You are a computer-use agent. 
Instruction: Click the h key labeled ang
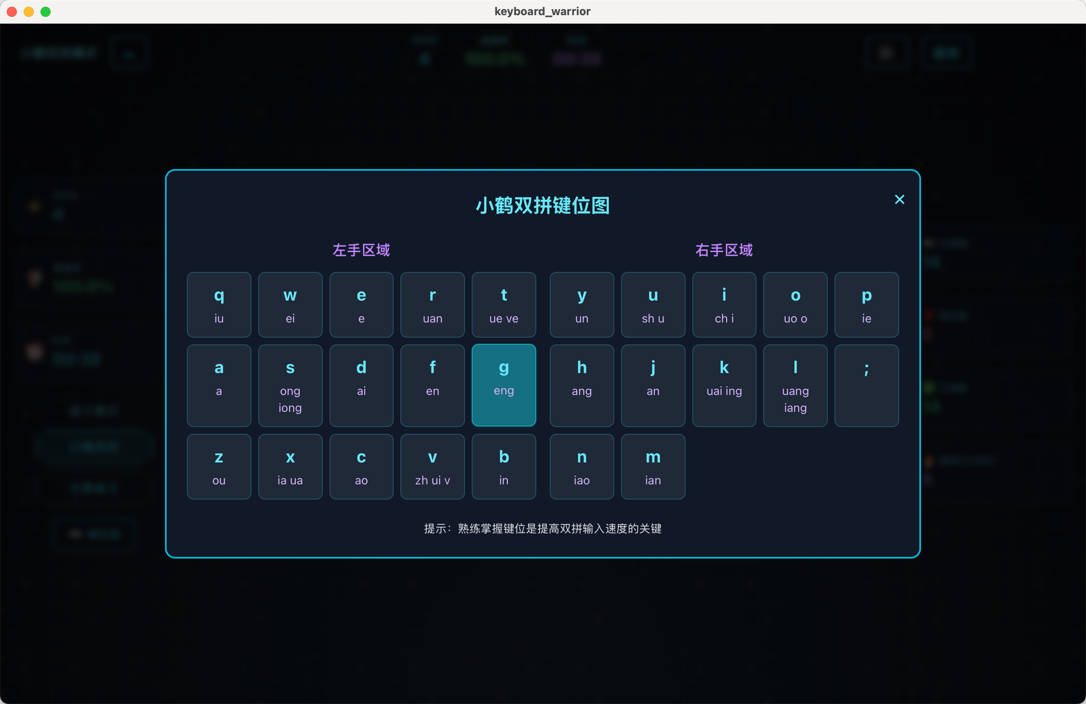click(581, 385)
